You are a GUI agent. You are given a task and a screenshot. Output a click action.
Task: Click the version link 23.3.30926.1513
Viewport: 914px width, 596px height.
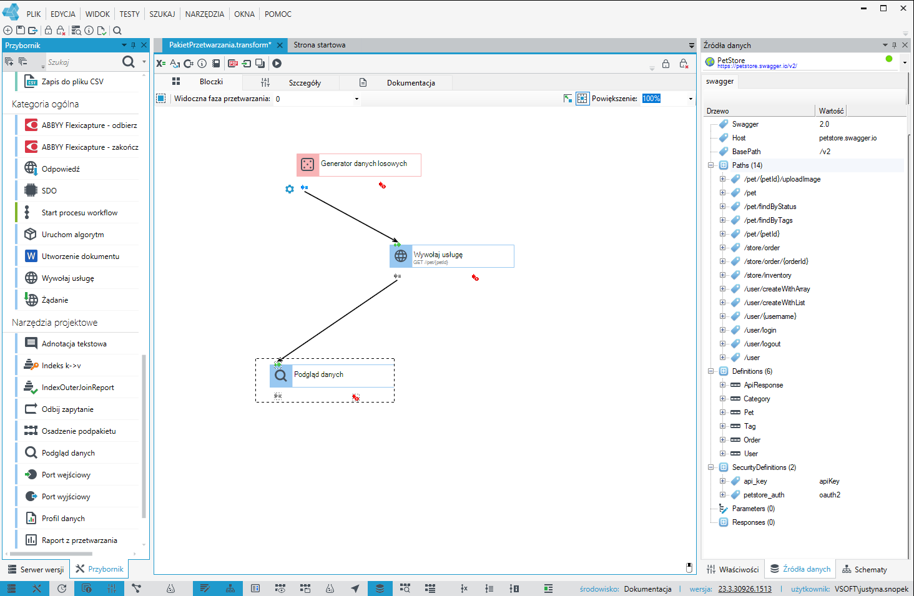pyautogui.click(x=745, y=589)
